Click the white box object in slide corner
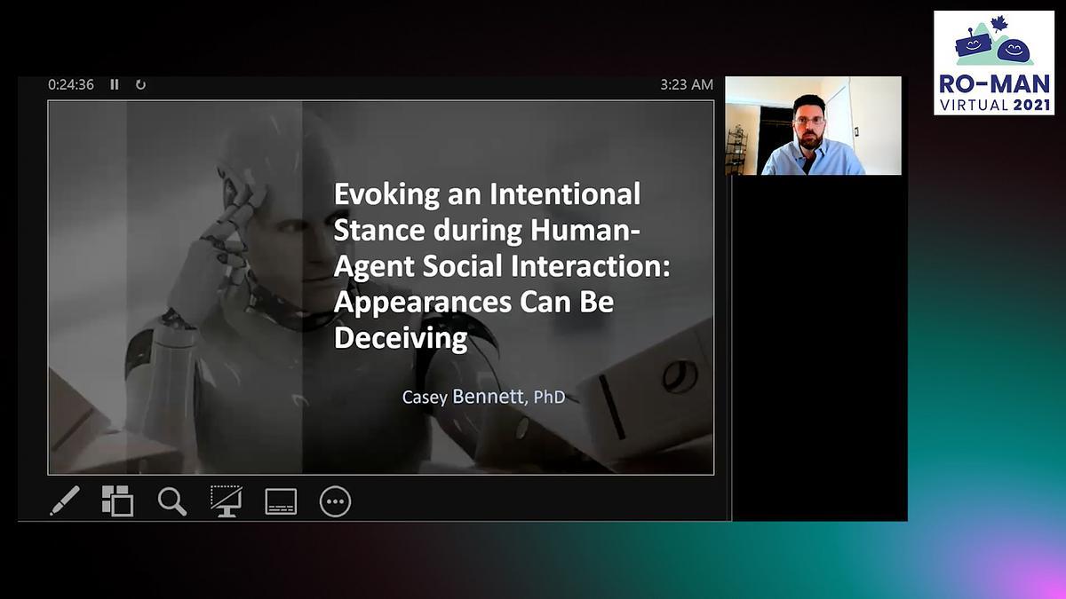The width and height of the screenshot is (1066, 599). (657, 390)
